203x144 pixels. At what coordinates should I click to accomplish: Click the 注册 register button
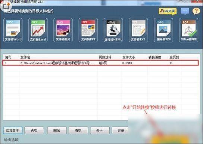click(120, 130)
